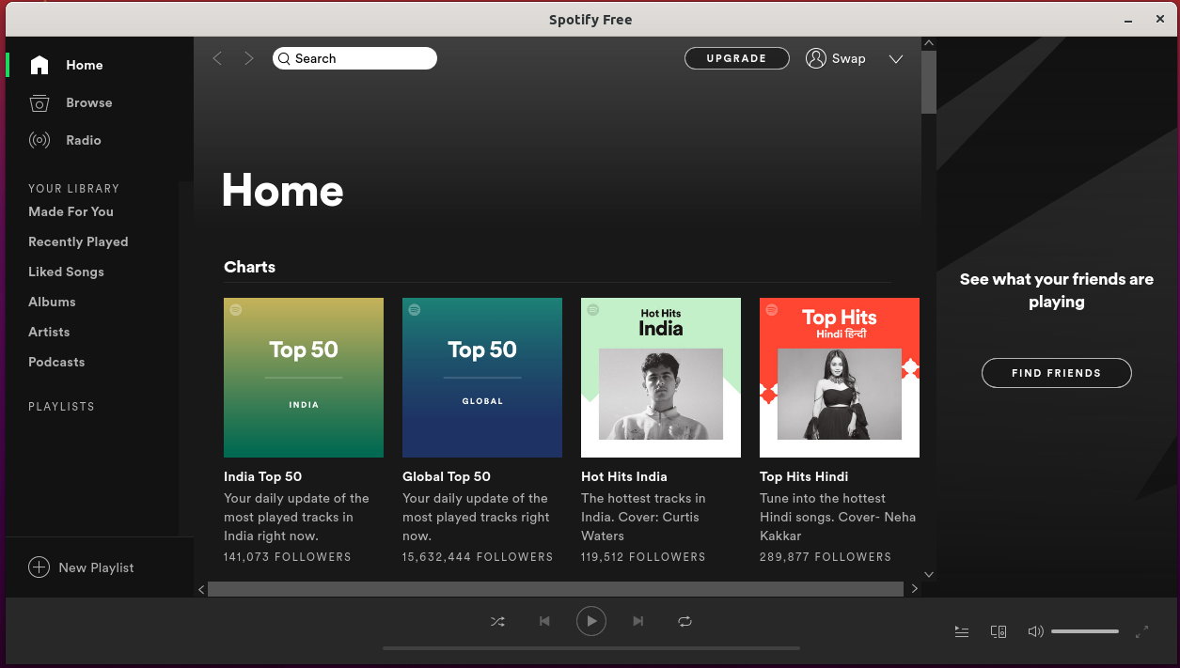Click the FIND FRIENDS button
Screen dimensions: 1180x668
point(1057,373)
